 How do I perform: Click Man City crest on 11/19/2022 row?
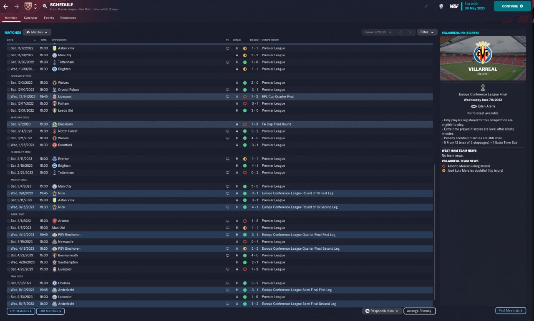(54, 55)
